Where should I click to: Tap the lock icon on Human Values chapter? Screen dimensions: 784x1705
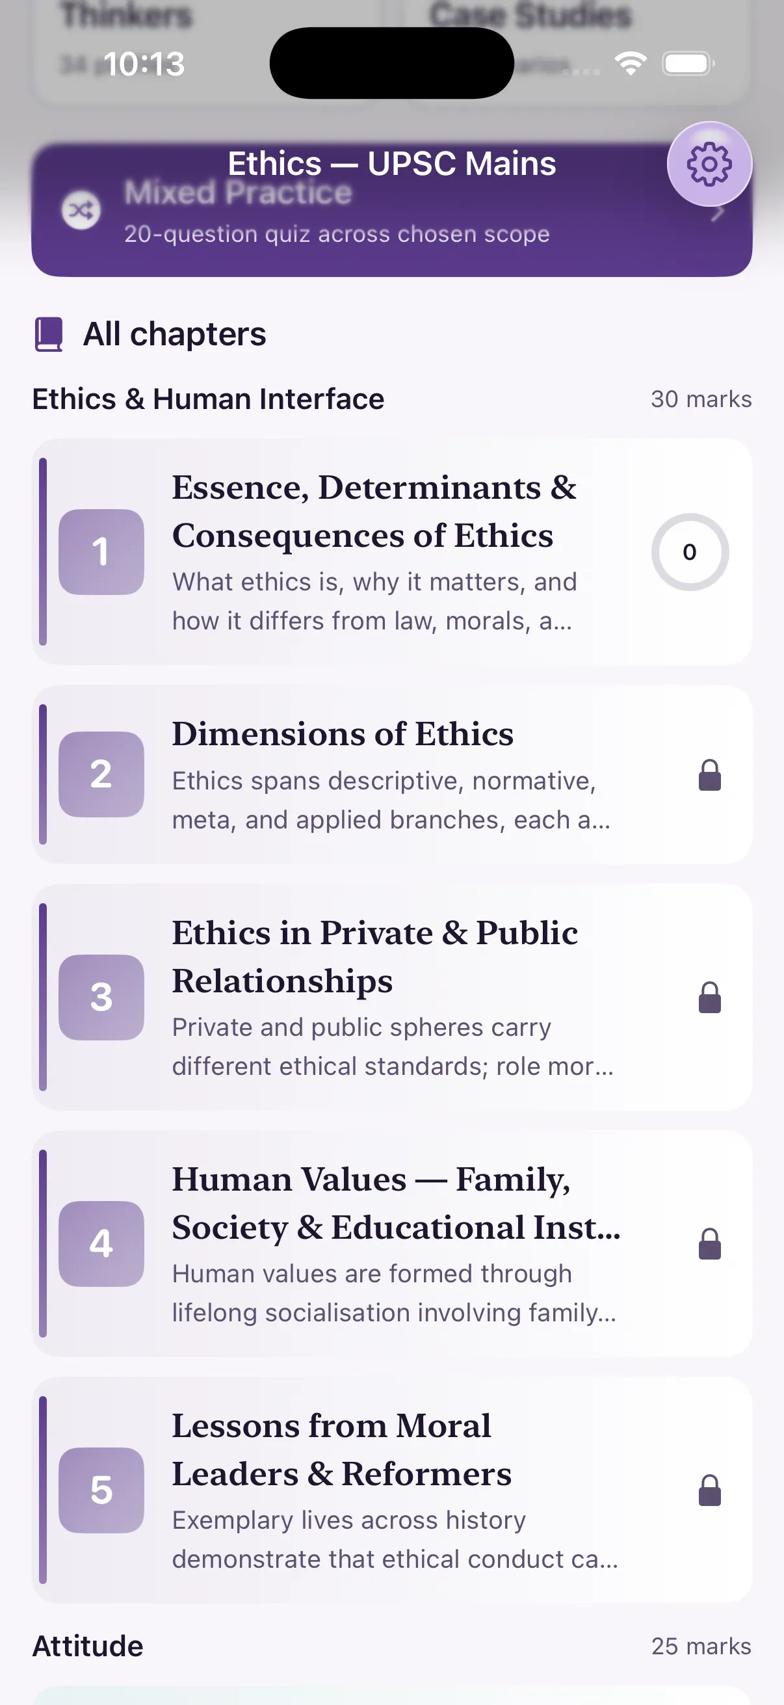pos(710,1244)
